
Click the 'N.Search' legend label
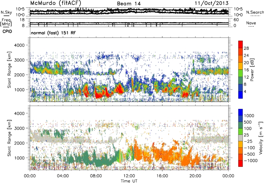pos(255,12)
